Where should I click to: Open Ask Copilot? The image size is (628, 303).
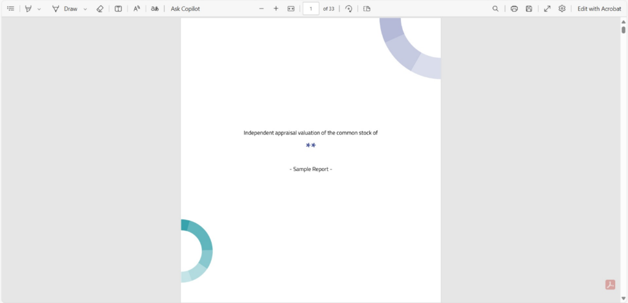[x=185, y=9]
